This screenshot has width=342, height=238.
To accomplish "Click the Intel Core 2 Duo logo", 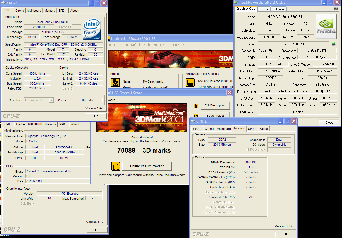I will [x=92, y=29].
